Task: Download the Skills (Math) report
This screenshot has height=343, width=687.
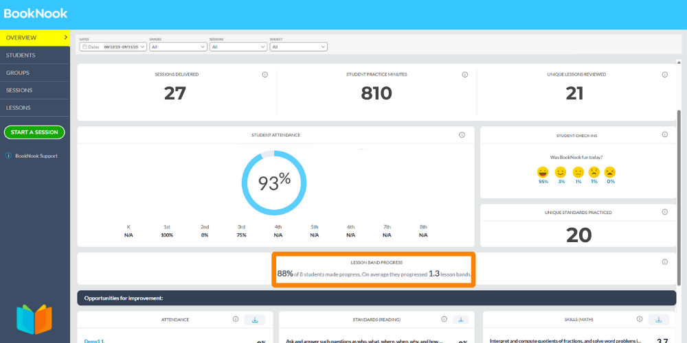Action: (x=658, y=320)
